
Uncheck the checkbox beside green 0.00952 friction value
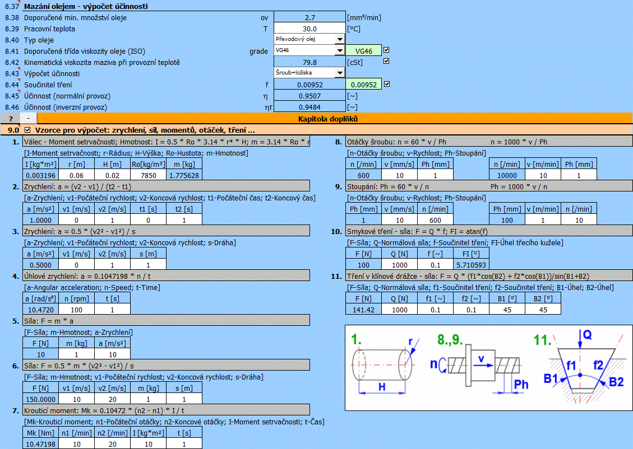[386, 85]
